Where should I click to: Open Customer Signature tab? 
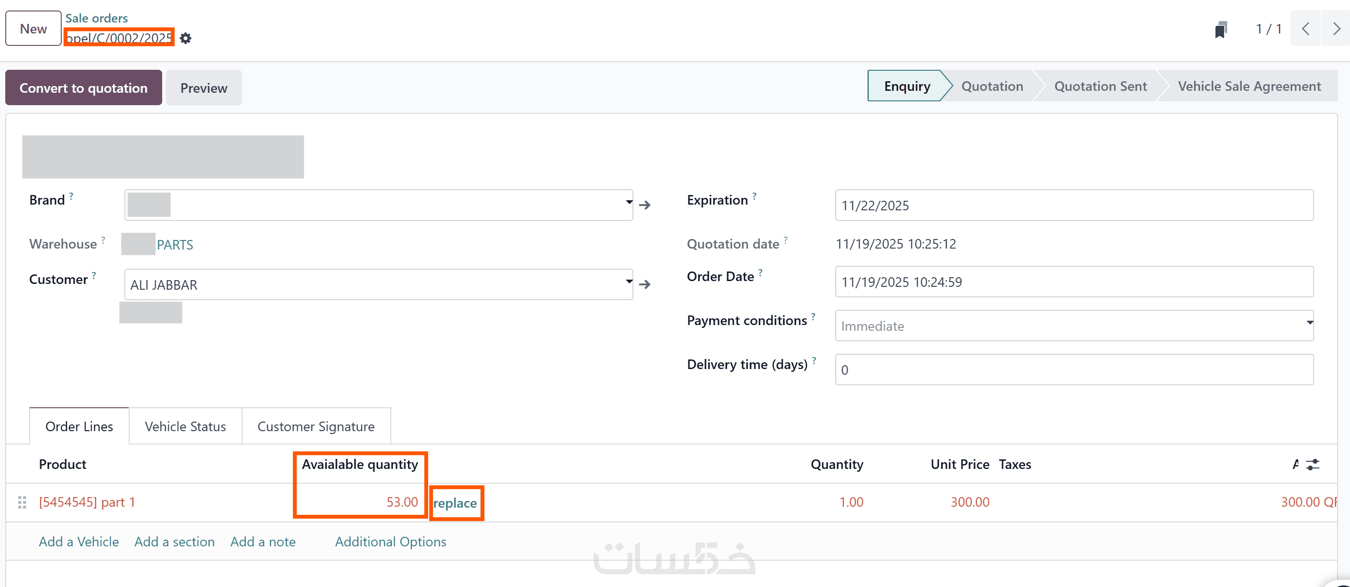point(315,426)
